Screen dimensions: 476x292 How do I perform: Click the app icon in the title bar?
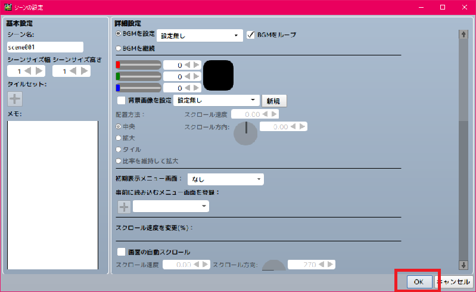[x=8, y=7]
